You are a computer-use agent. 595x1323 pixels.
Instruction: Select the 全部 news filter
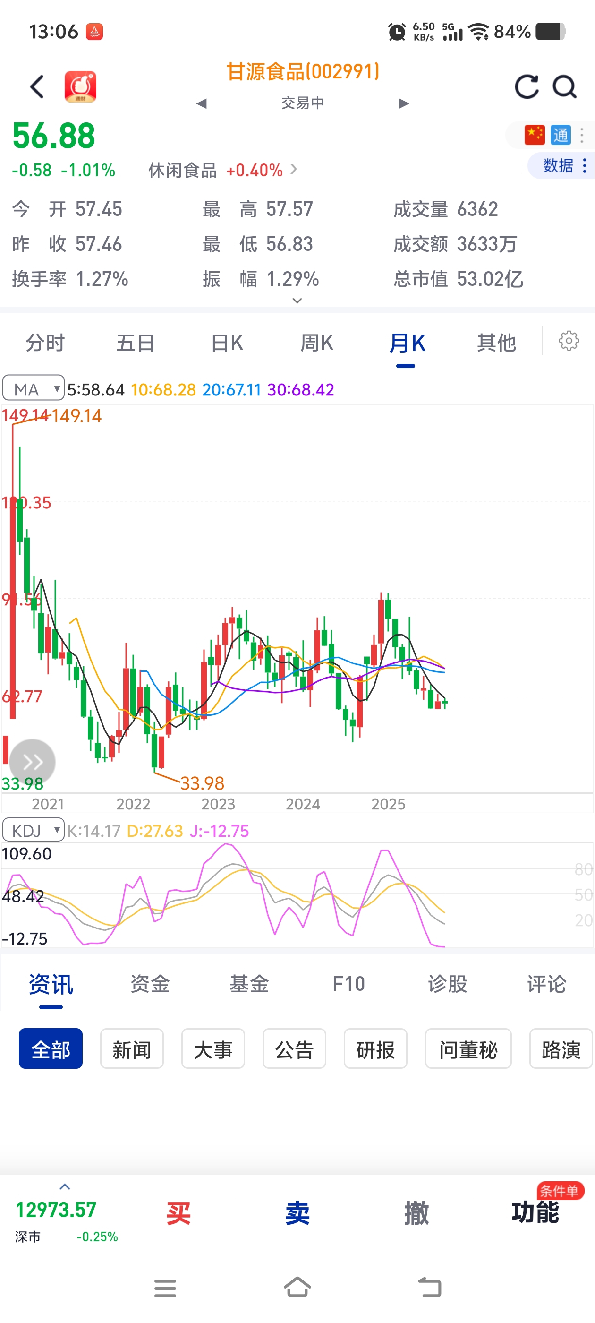(x=51, y=1049)
